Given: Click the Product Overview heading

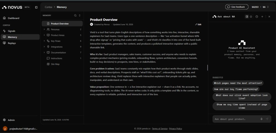Looking at the screenshot, I should tap(103, 20).
